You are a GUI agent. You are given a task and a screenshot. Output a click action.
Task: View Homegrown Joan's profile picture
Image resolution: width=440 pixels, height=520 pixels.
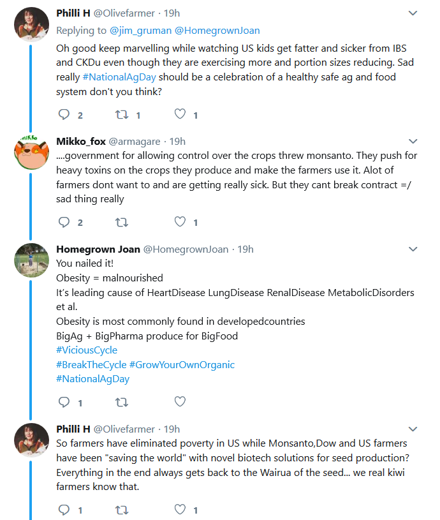point(31,260)
